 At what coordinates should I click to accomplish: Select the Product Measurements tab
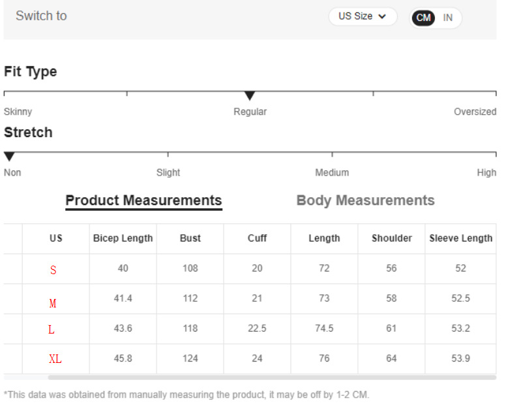pos(143,200)
